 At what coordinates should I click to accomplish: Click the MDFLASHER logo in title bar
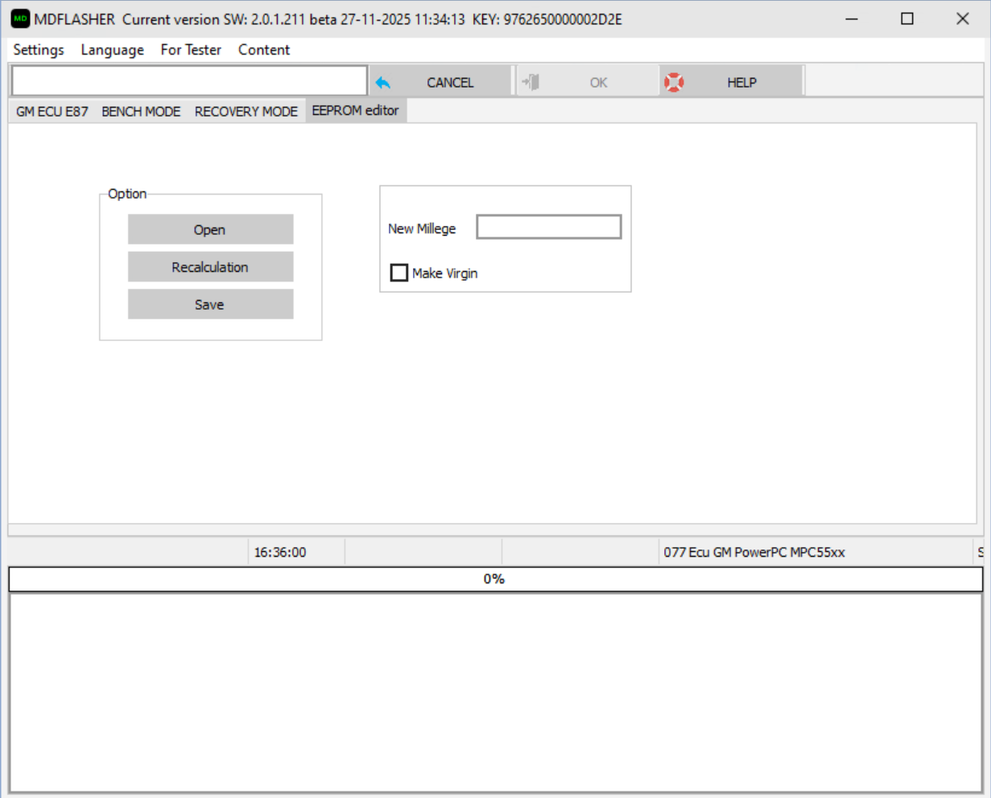[20, 19]
